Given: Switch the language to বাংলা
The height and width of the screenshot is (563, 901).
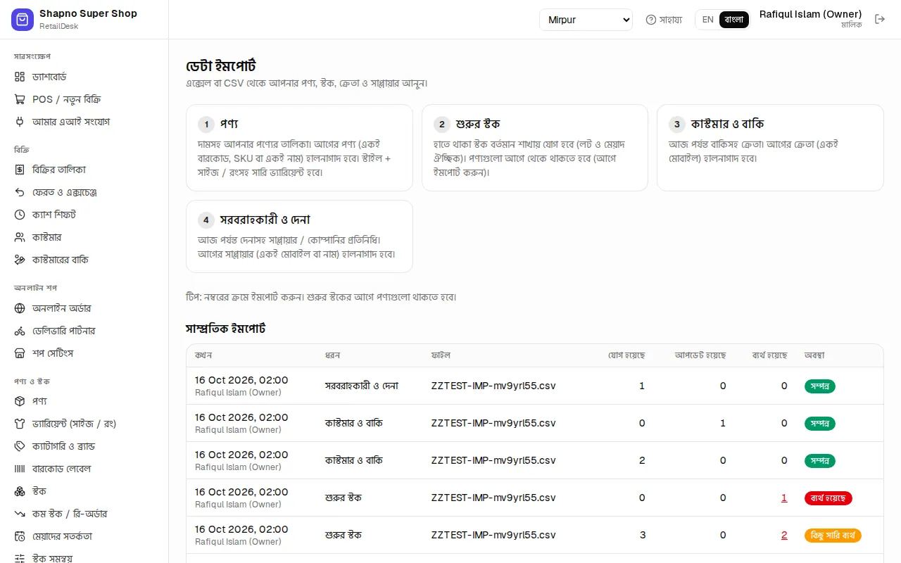Looking at the screenshot, I should 733,20.
